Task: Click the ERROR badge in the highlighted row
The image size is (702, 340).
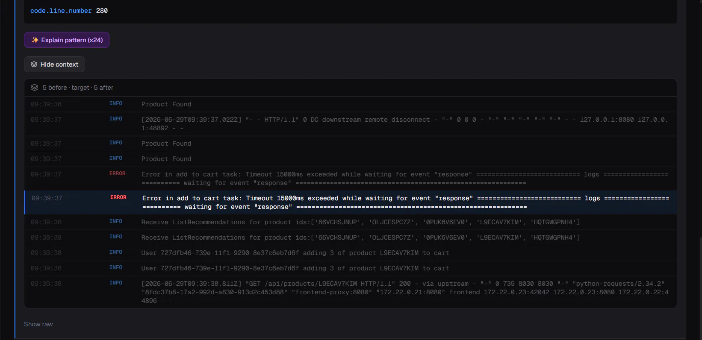Action: coord(118,198)
